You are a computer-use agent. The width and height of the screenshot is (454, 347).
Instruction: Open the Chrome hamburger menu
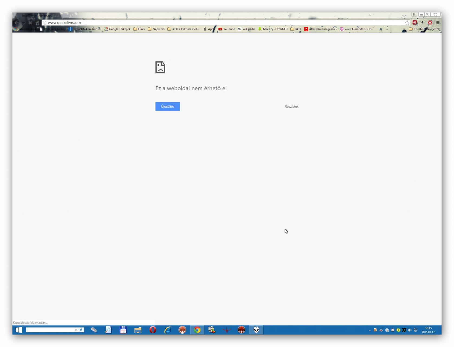437,23
